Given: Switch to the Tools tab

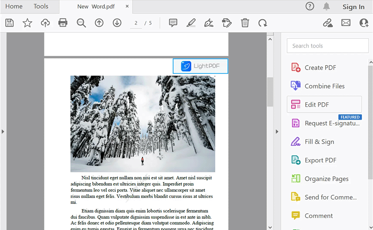Looking at the screenshot, I should click(x=41, y=7).
